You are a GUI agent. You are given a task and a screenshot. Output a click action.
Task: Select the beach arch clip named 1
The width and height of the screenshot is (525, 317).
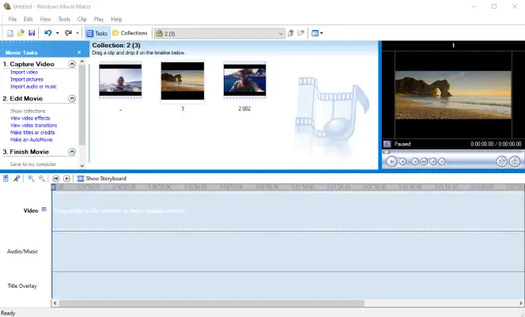point(183,81)
